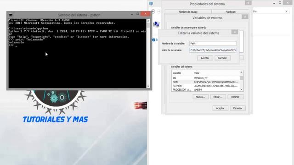Switch to Nombre de equipo tab
294x165 pixels.
[x=188, y=12]
